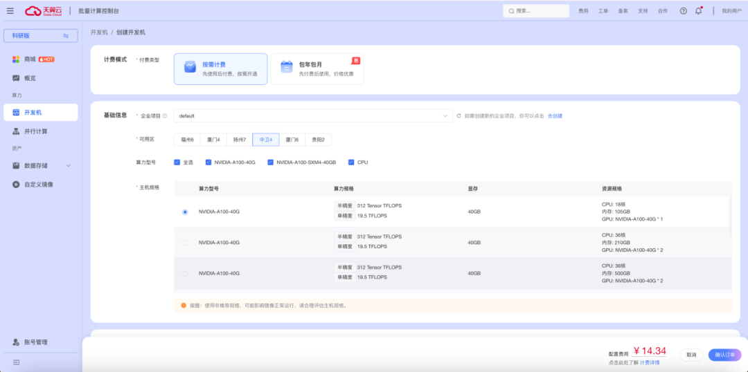Click the 数据存储 sidebar icon
Viewport: 748px width, 372px height.
[x=16, y=165]
